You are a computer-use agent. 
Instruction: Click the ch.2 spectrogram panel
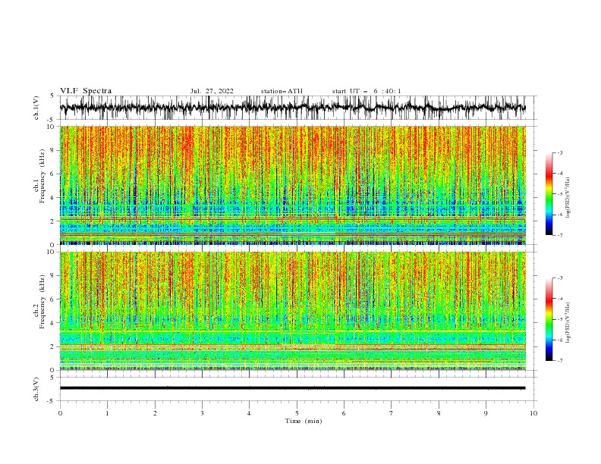[292, 311]
